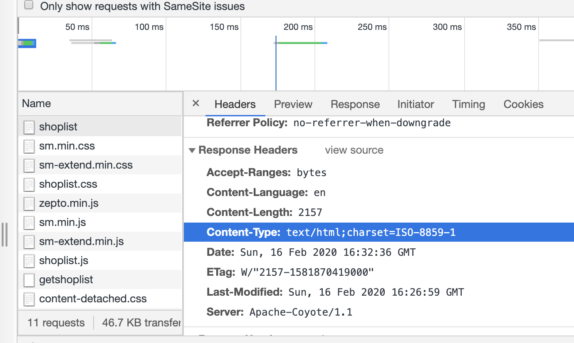Click the blue-outlined overview bar at timeline start
Screen dimensions: 574x343
point(27,43)
